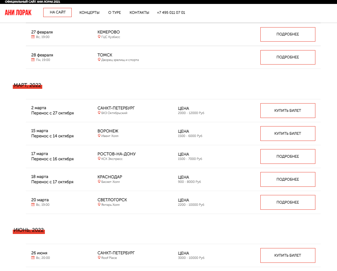Click calendar icon under 26 июня date
This screenshot has height=271, width=337.
[x=33, y=258]
